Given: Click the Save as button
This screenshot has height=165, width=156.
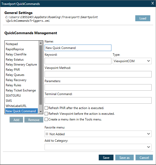Looking at the screenshot, I should 124,158.
